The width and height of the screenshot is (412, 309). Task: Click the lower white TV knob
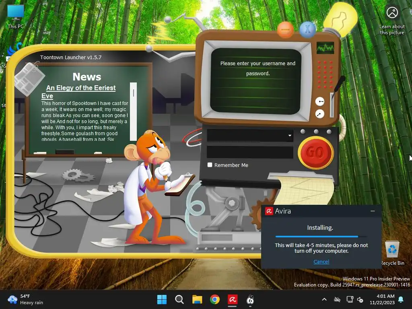tap(320, 114)
